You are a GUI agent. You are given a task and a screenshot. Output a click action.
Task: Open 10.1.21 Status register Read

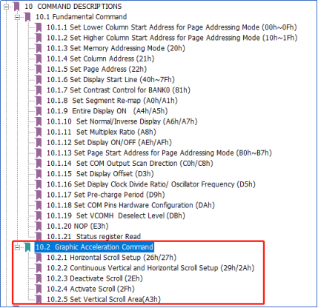[94, 236]
